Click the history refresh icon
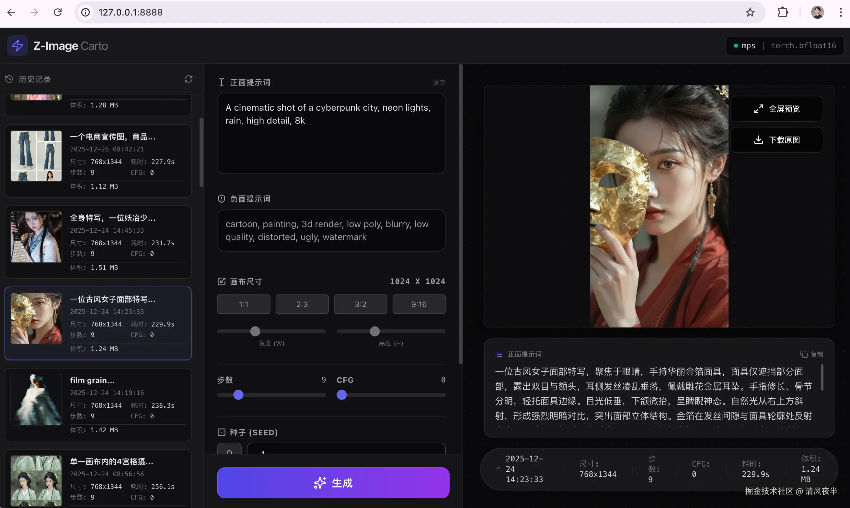Screen dimensions: 850x508 189,79
